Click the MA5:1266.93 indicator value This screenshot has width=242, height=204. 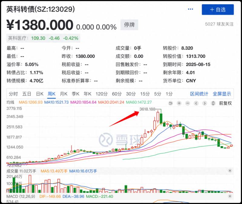coord(31,102)
